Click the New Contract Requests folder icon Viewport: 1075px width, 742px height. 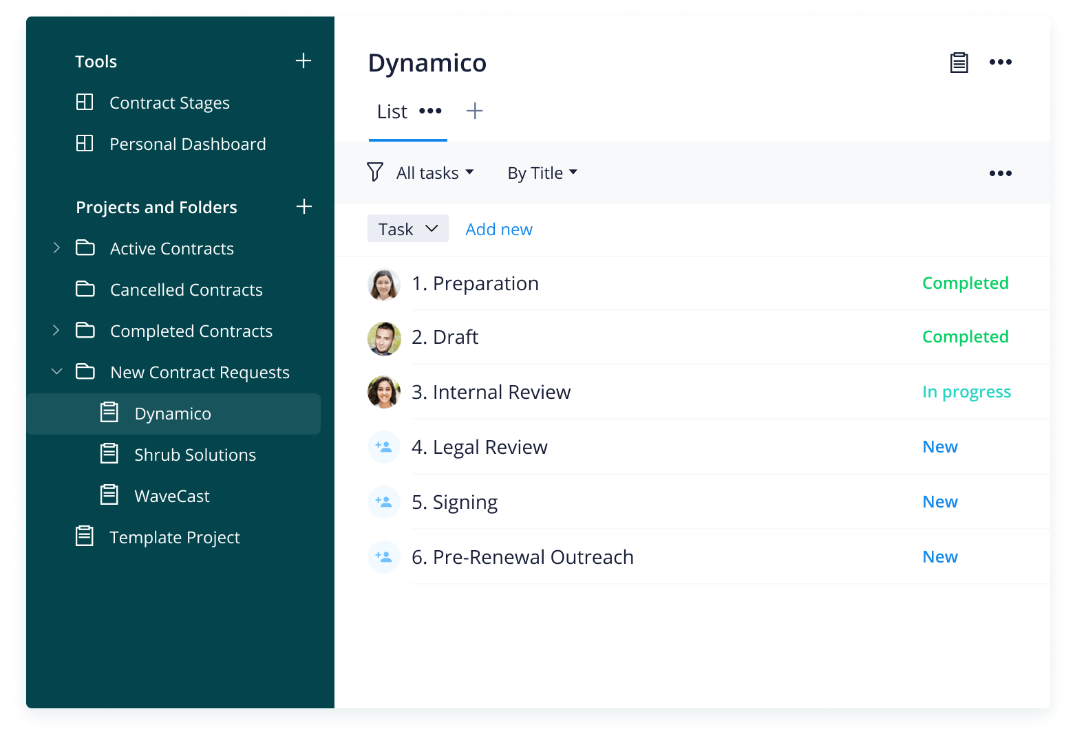tap(85, 371)
